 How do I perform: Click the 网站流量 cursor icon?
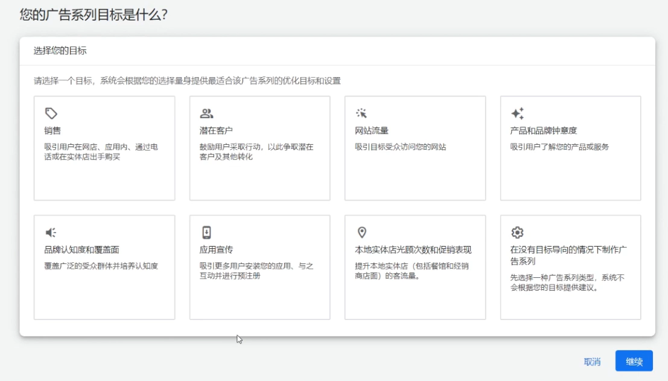362,113
